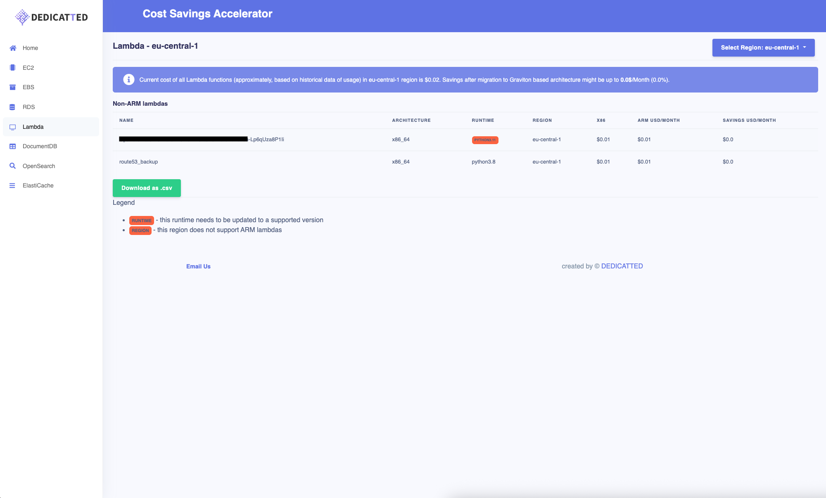Click savings $0.0 in route53_backup row
Screen dimensions: 826x498
728,162
